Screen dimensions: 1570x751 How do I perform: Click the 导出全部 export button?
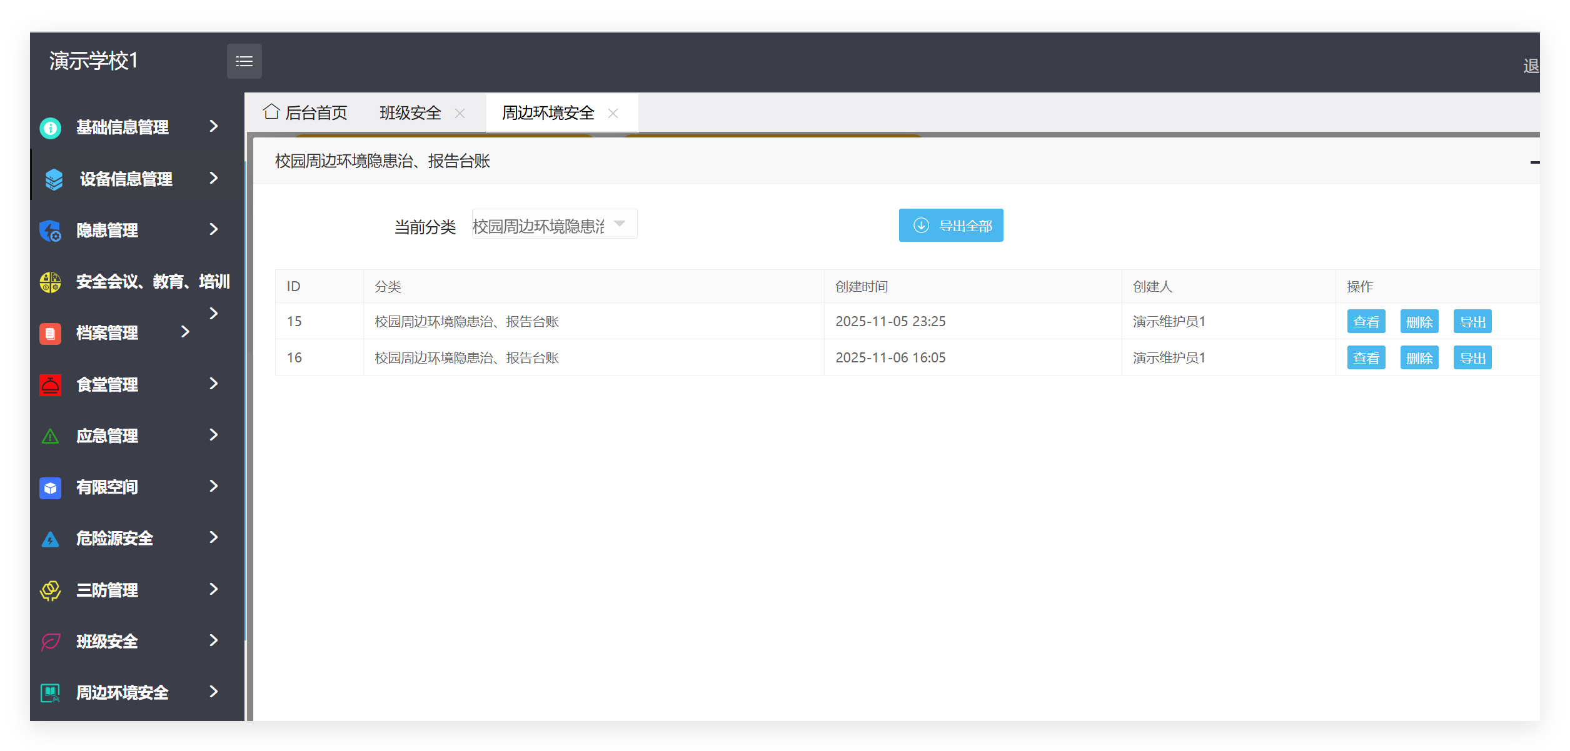(951, 225)
